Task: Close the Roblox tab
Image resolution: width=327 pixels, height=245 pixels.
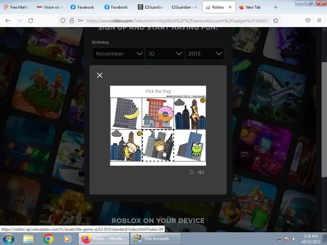Action: [x=230, y=7]
